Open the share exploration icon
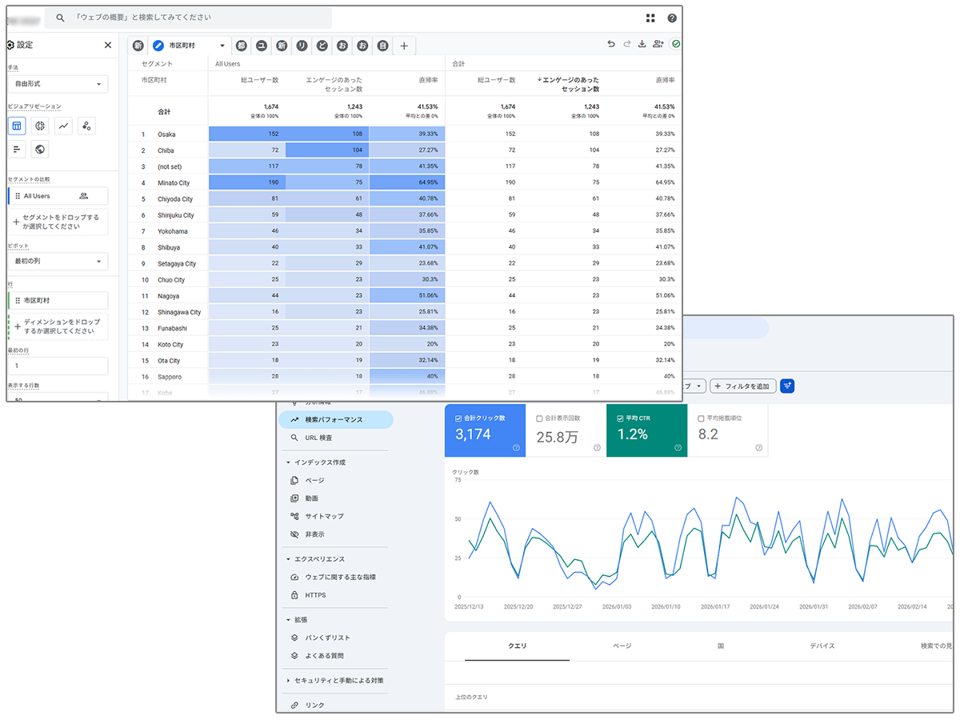This screenshot has height=720, width=960. pyautogui.click(x=658, y=45)
